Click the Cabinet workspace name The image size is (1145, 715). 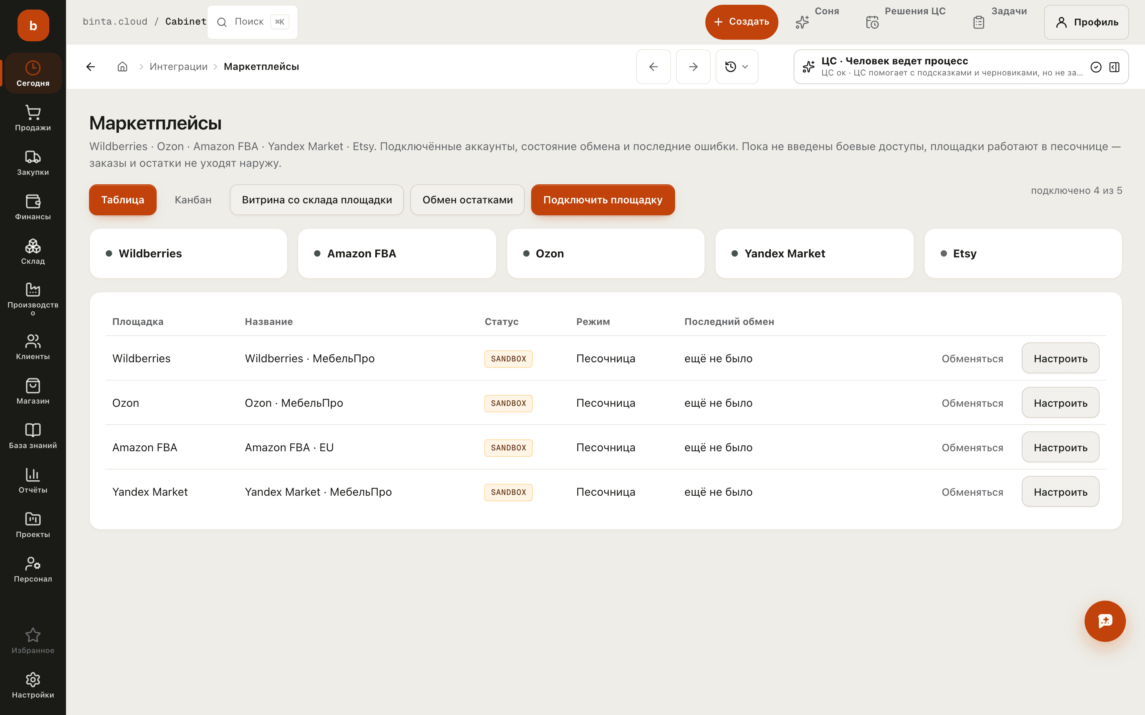(x=186, y=22)
